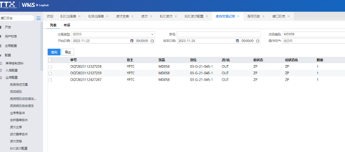The image size is (345, 152).
Task: Switch to the 单据 sub-tab
Action: click(x=67, y=25)
